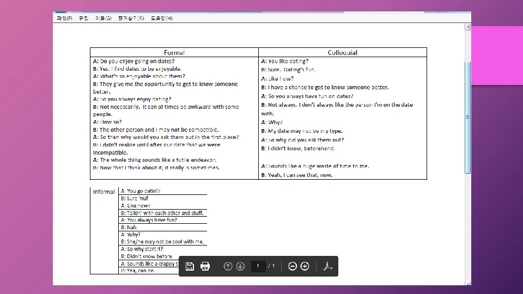This screenshot has width=523, height=294.
Task: Click the 'Informal' table label
Action: pyautogui.click(x=104, y=192)
